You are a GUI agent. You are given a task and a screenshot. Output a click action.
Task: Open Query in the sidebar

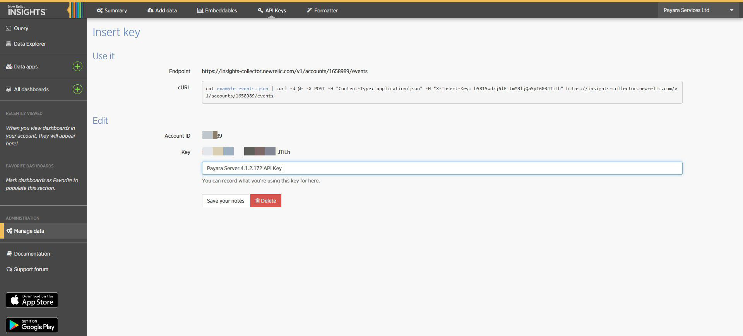[21, 28]
